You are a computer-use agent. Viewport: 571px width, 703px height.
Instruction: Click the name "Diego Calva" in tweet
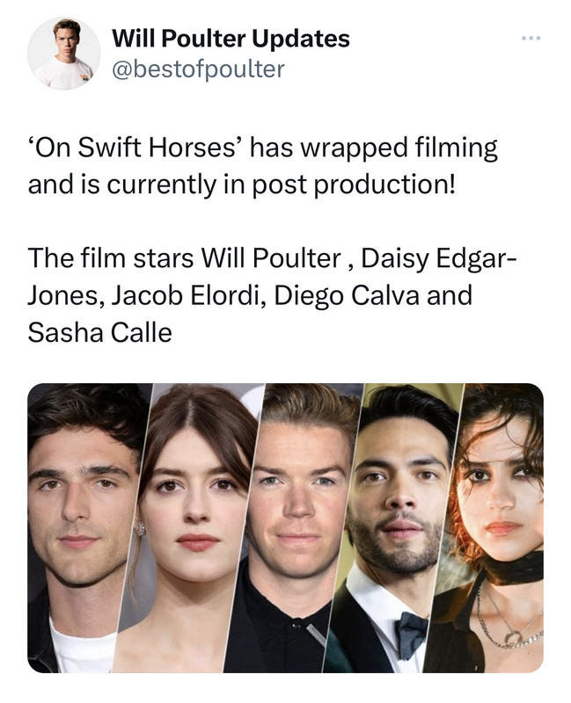click(346, 296)
